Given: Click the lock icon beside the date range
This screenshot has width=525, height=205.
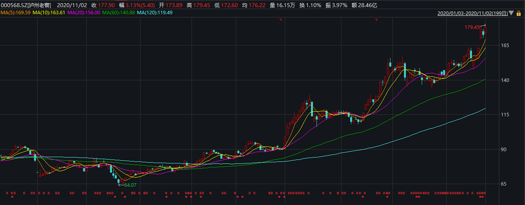Looking at the screenshot, I should [518, 13].
